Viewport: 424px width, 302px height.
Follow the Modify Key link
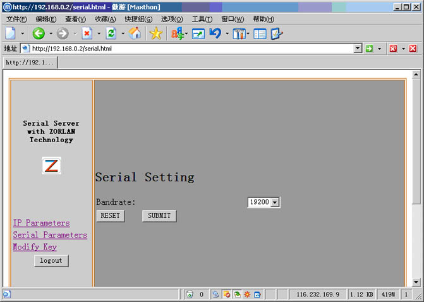coord(35,247)
